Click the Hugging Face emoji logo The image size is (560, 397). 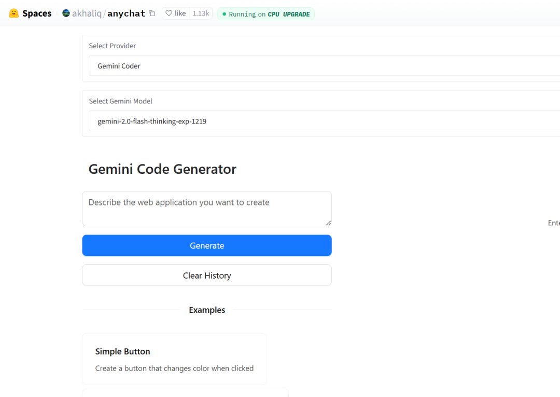pyautogui.click(x=13, y=13)
